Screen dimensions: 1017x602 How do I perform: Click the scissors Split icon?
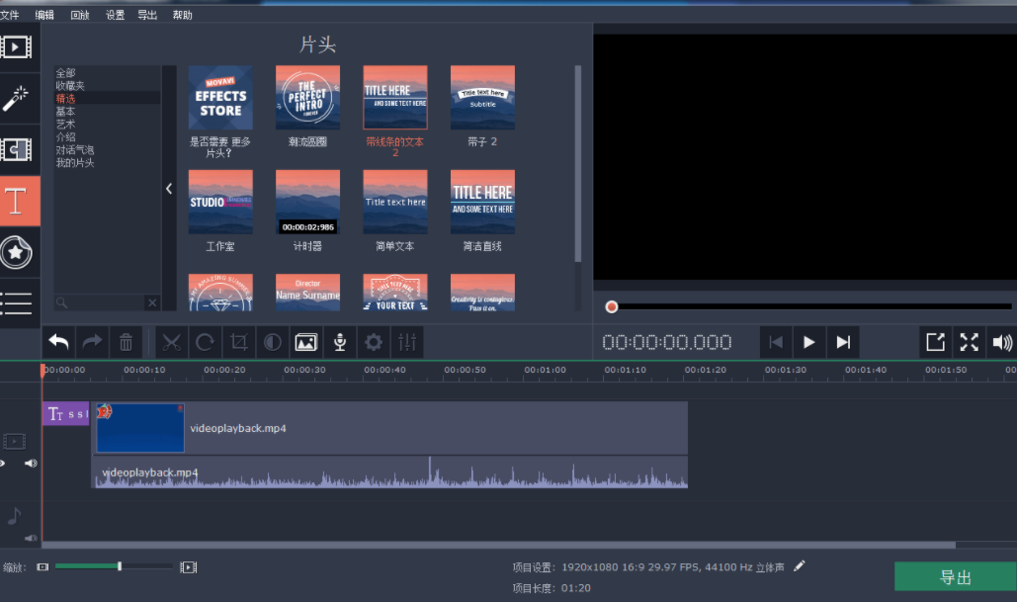pos(171,342)
